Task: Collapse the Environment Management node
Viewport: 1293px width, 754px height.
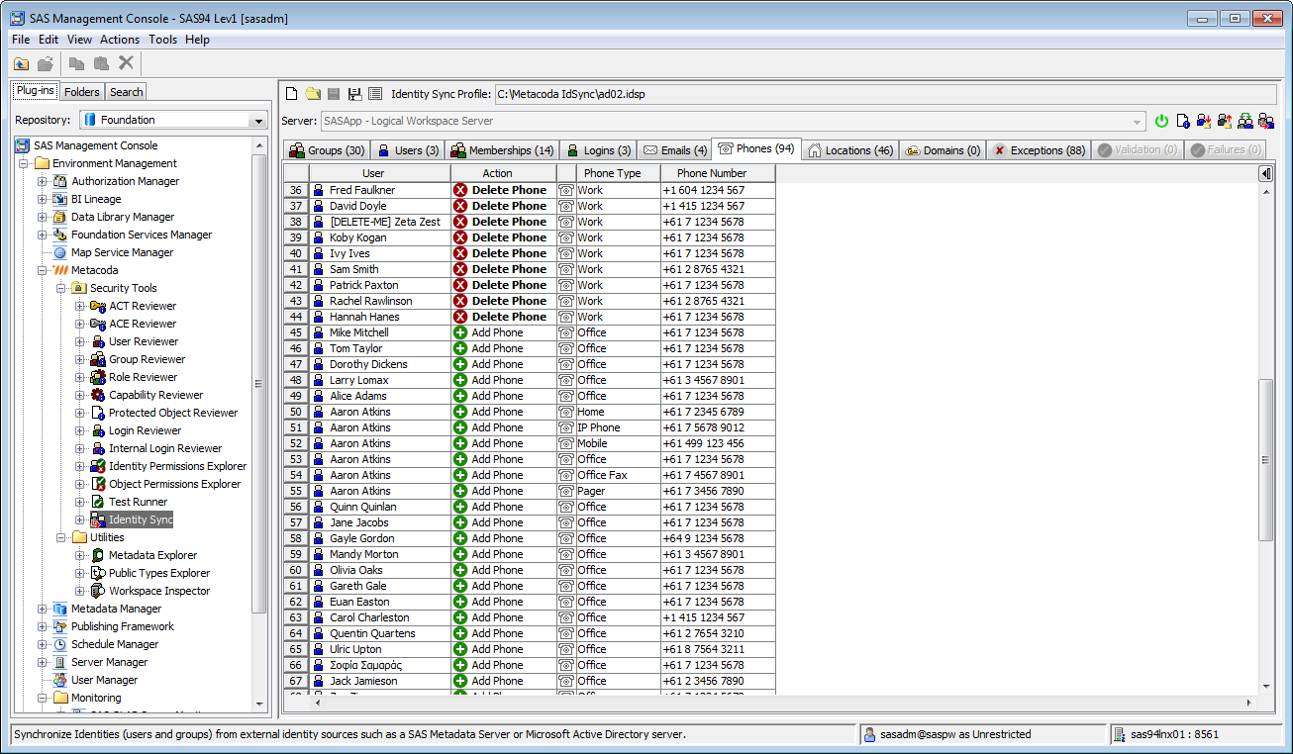Action: point(23,163)
